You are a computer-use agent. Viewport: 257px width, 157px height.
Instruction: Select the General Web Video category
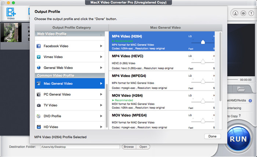[x=70, y=67]
